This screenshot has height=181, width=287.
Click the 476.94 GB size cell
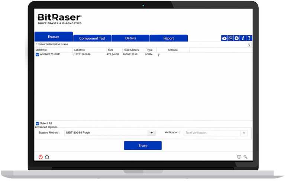coord(113,55)
